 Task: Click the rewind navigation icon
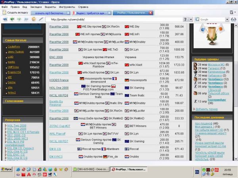[5, 19]
